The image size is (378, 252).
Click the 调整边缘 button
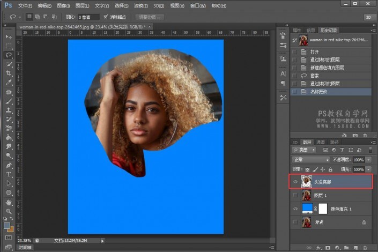coord(150,17)
